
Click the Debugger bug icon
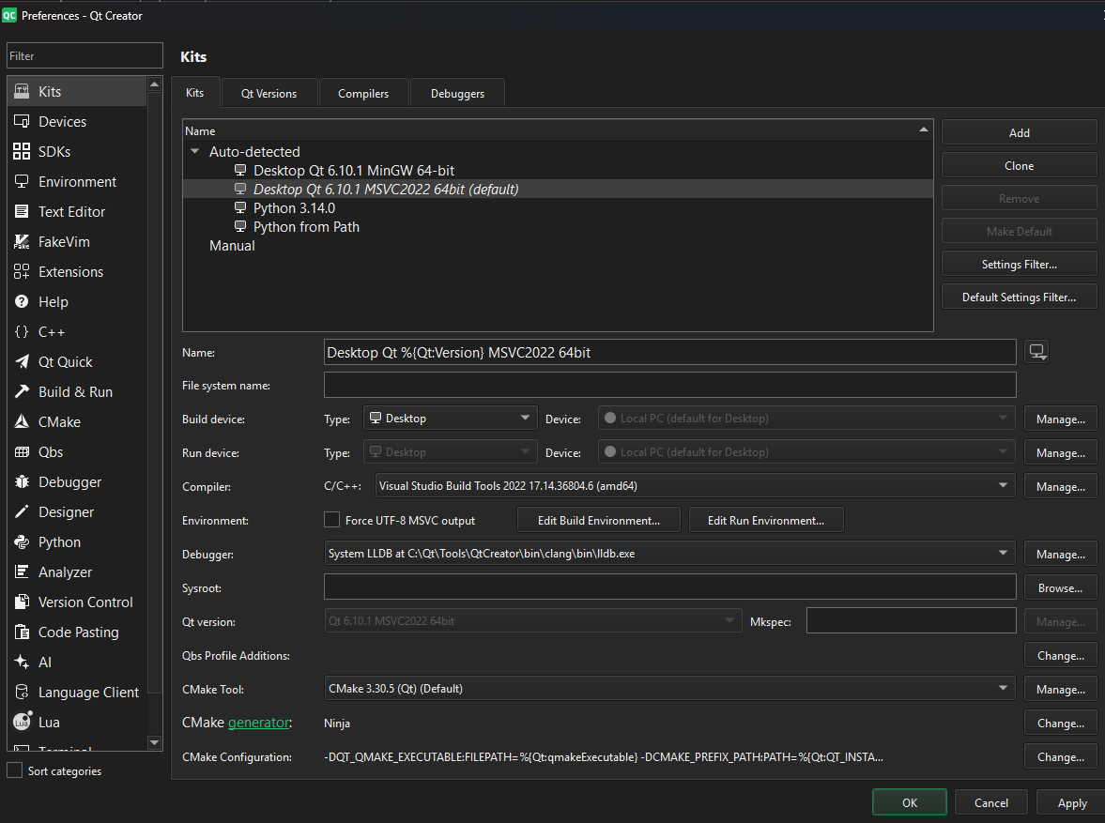22,482
